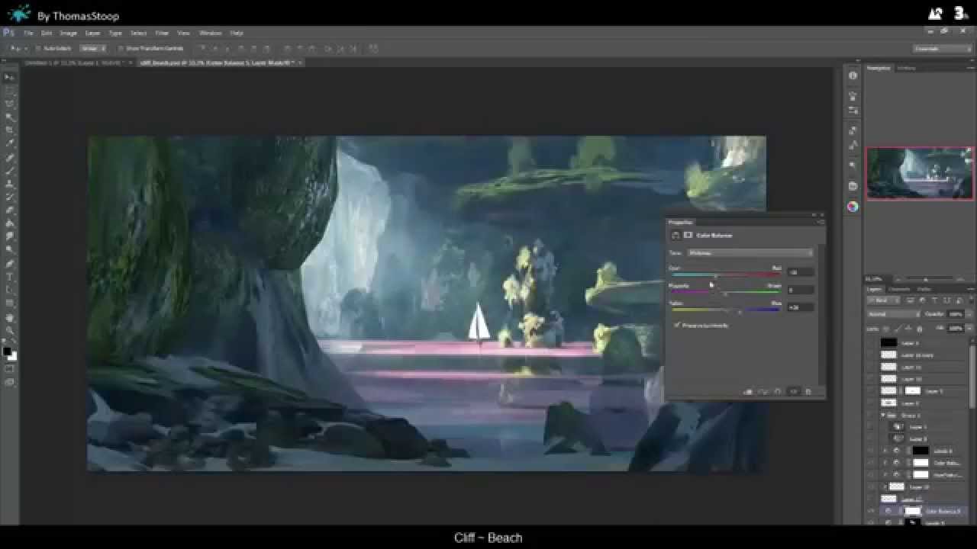Toggle visibility of Layer 15

click(x=871, y=486)
